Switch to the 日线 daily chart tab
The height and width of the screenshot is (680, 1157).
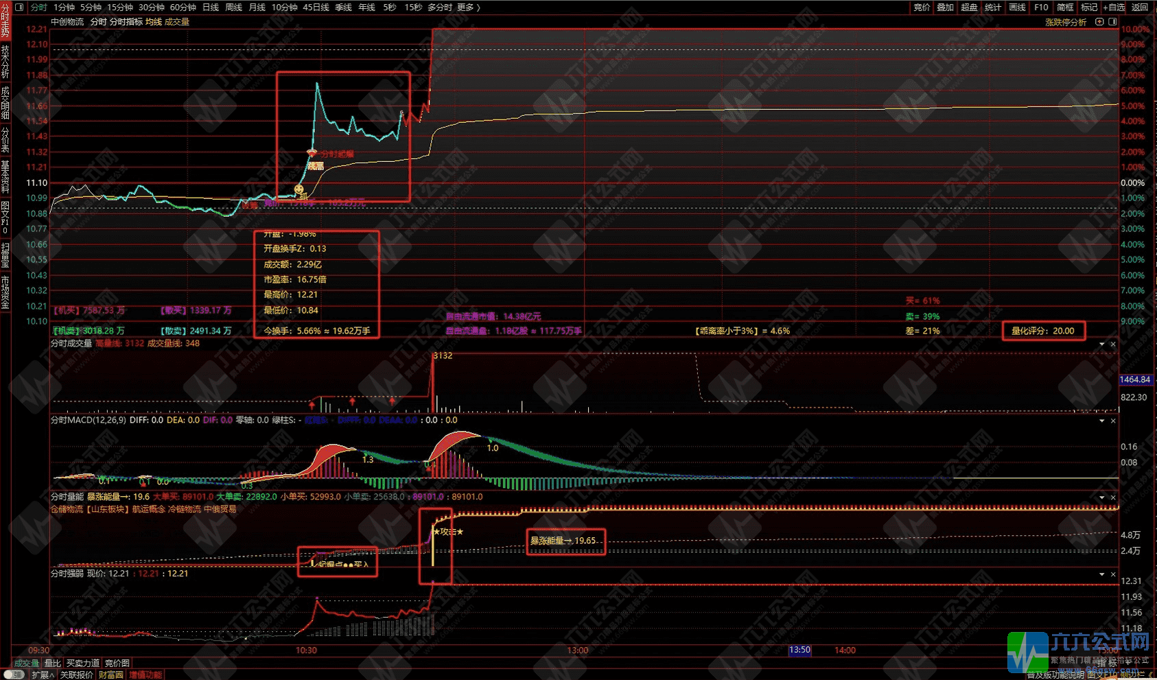coord(211,7)
